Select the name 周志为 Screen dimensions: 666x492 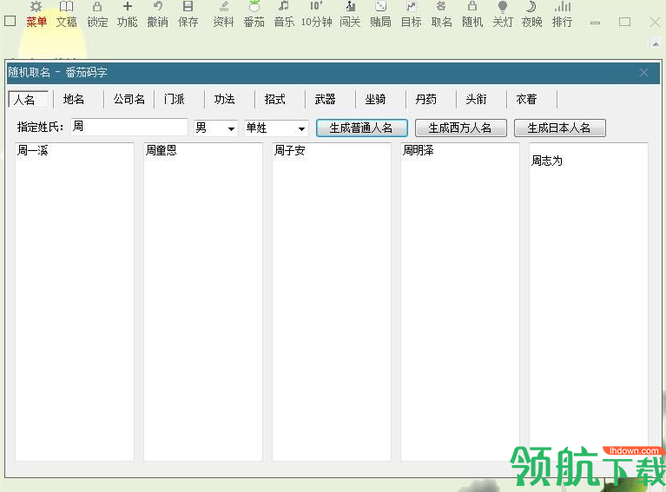point(547,161)
